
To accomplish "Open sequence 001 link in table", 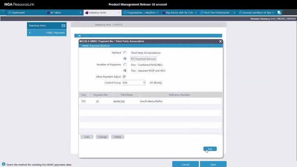I will [x=84, y=101].
